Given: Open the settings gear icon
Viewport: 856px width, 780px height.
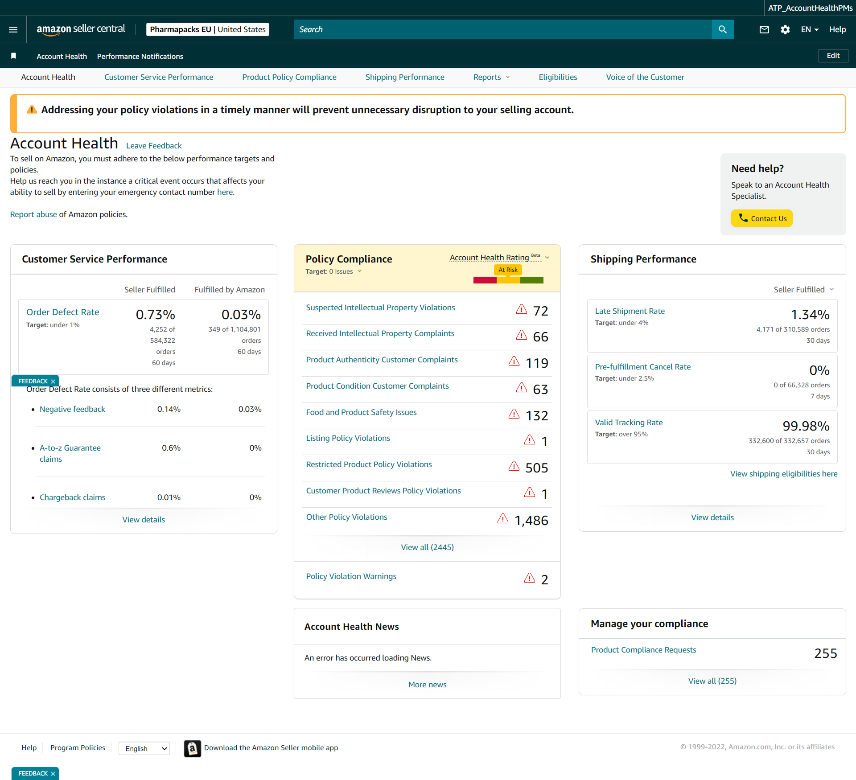Looking at the screenshot, I should tap(785, 29).
